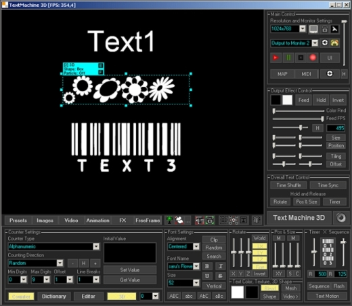Open the Max Digits dropdown
352x306 pixels.
coord(47,280)
